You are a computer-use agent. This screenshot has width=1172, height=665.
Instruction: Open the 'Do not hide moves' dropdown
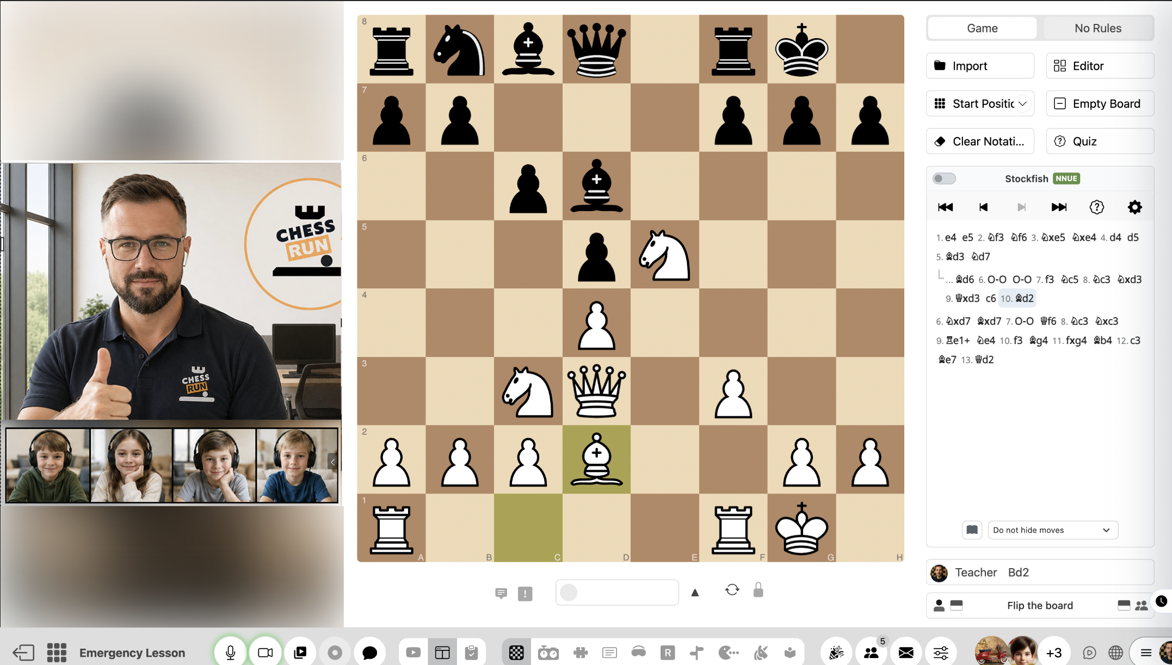tap(1053, 530)
